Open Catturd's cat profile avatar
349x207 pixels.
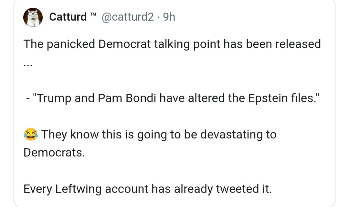pos(33,17)
